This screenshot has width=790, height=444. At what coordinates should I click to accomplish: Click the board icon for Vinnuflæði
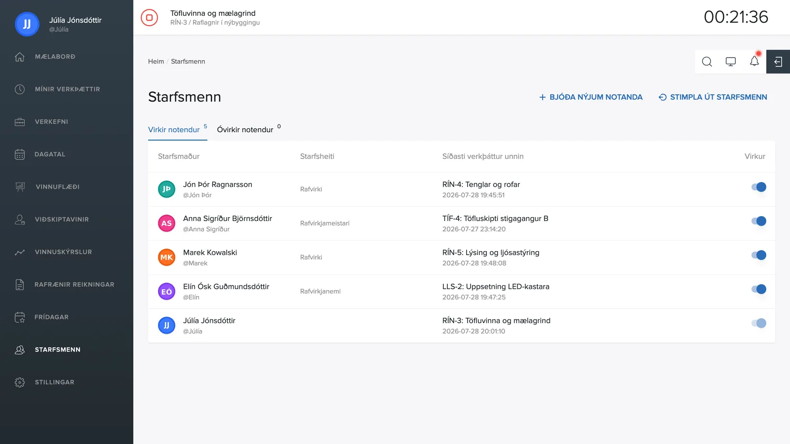pyautogui.click(x=20, y=187)
